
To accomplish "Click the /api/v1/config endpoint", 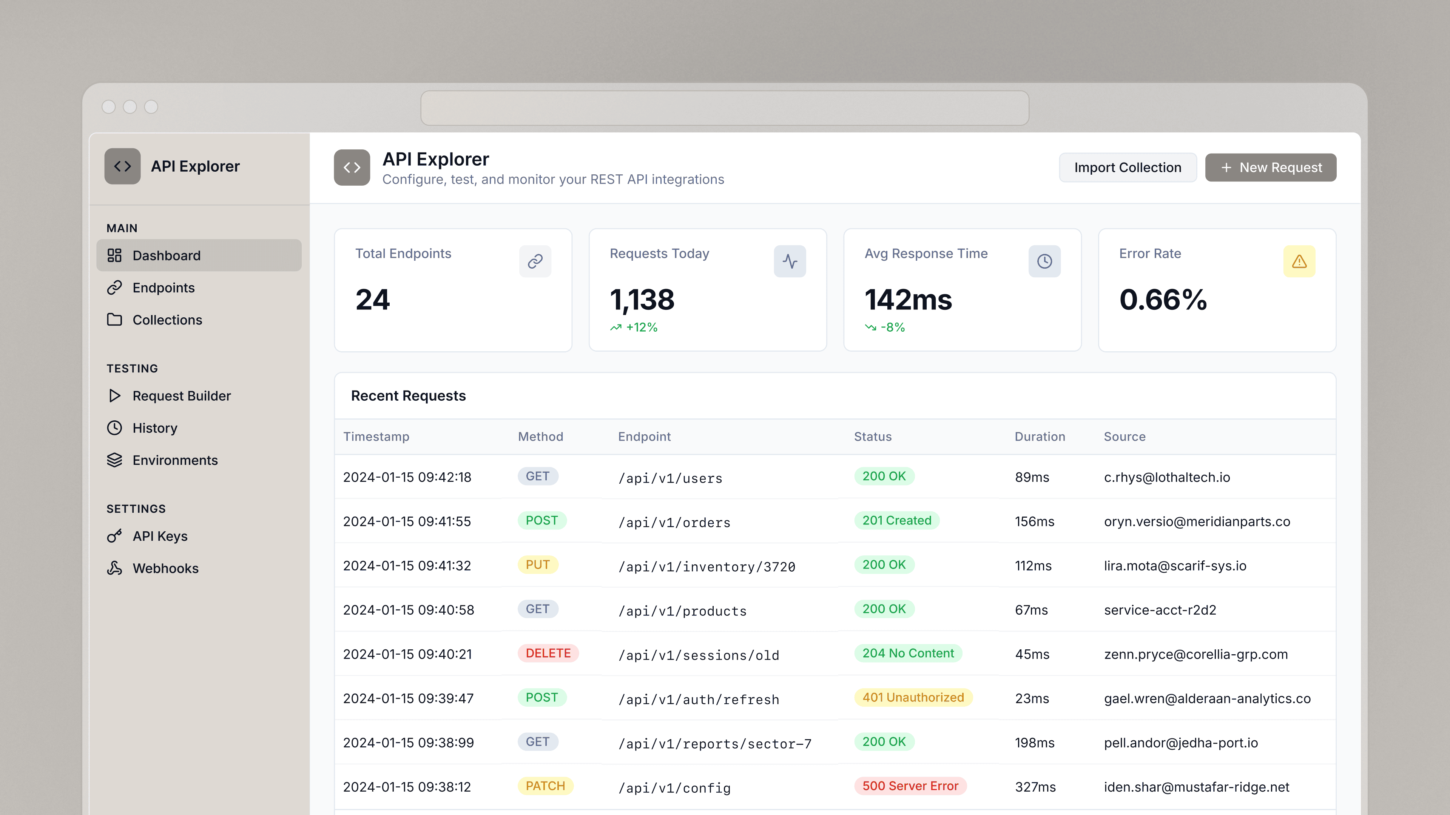I will coord(674,788).
